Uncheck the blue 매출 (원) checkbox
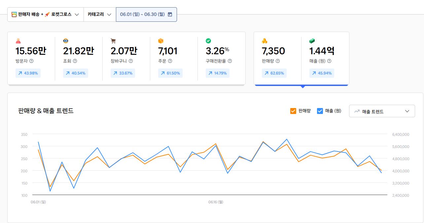The width and height of the screenshot is (424, 223). pos(320,111)
